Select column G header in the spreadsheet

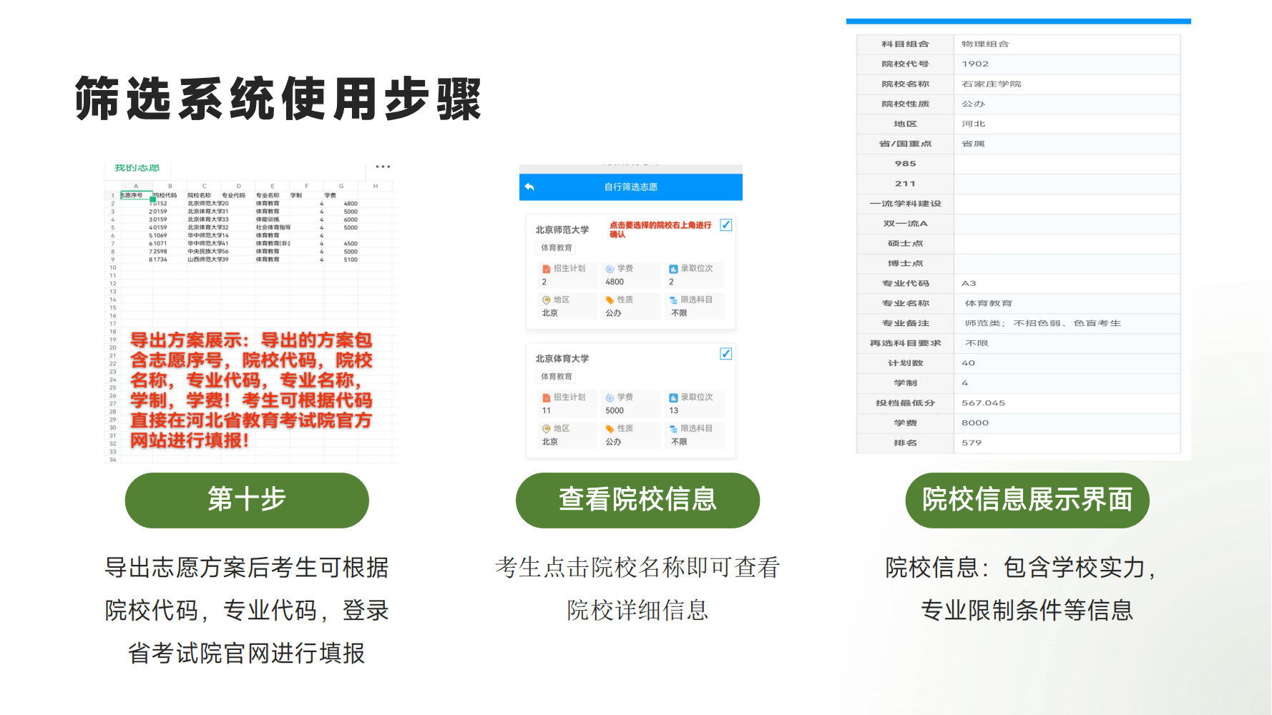[341, 186]
